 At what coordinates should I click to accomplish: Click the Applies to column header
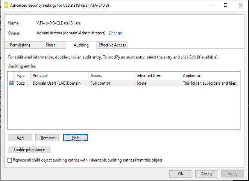point(210,76)
